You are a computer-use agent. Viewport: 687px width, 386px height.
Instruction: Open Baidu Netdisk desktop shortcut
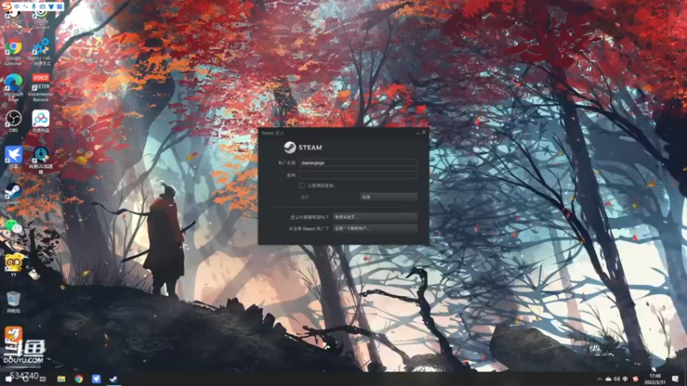coord(40,121)
